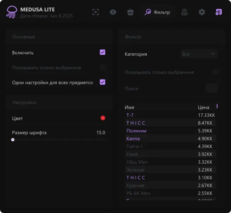Sort by Цена column header
Screen dimensions: 231x213
tap(203, 107)
